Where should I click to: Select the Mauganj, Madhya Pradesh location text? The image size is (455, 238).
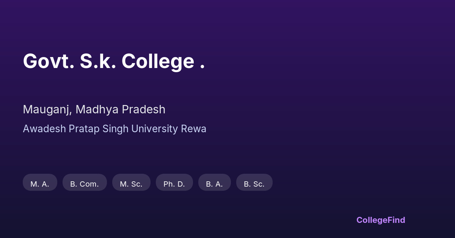click(94, 110)
